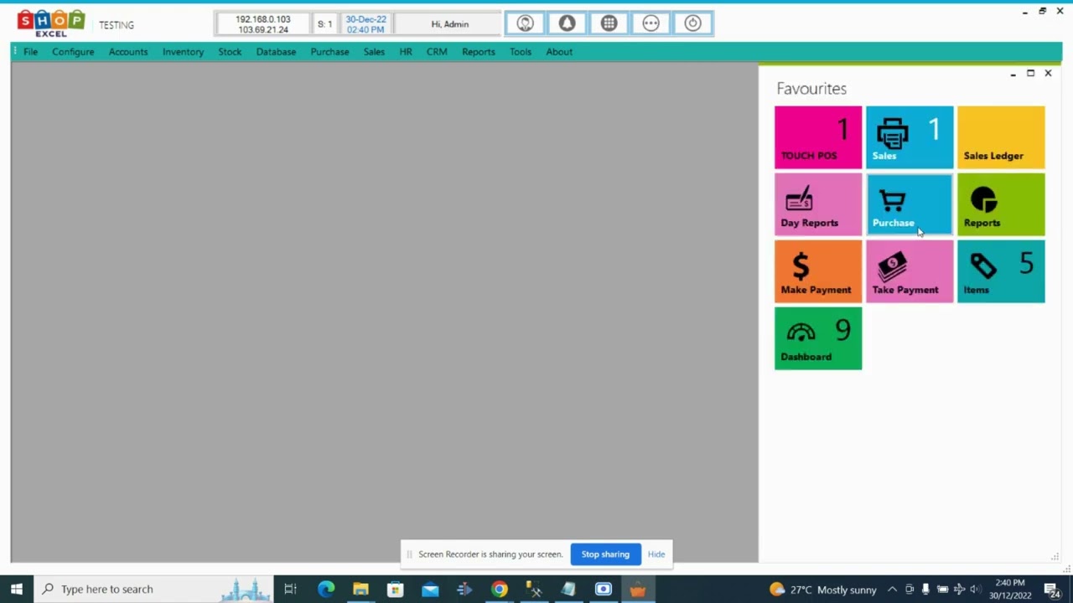Open the Accounts menu

(x=128, y=52)
